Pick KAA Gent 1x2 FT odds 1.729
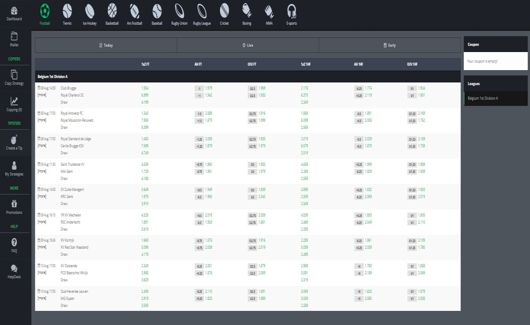This screenshot has width=530, height=325. pos(145,171)
